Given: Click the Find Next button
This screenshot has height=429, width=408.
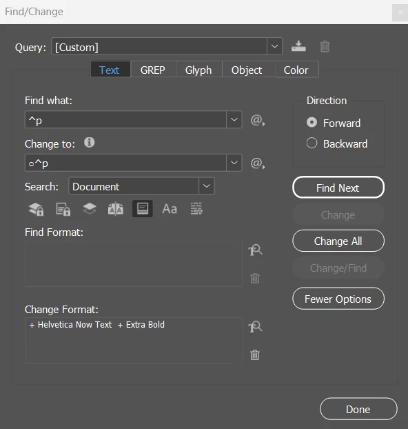Looking at the screenshot, I should coord(338,188).
